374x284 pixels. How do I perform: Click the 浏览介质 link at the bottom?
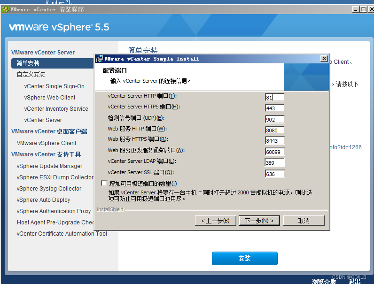point(323,281)
